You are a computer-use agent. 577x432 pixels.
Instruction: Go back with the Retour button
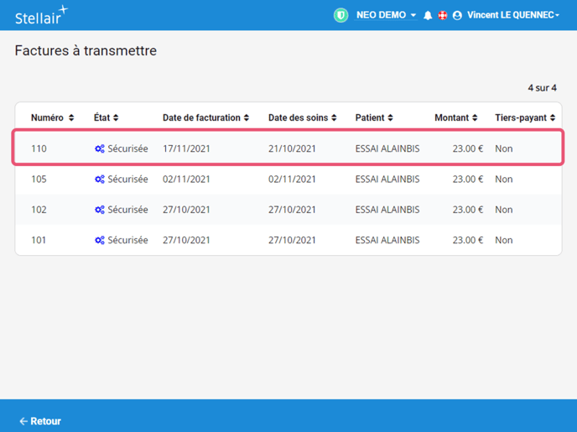tap(40, 421)
